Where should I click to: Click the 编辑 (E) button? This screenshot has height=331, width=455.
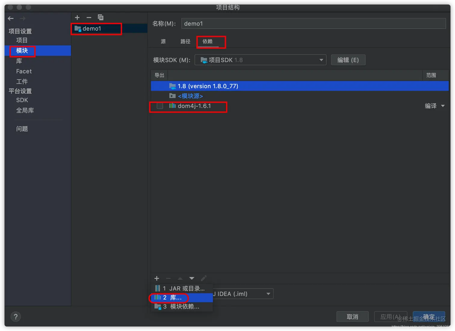[348, 60]
